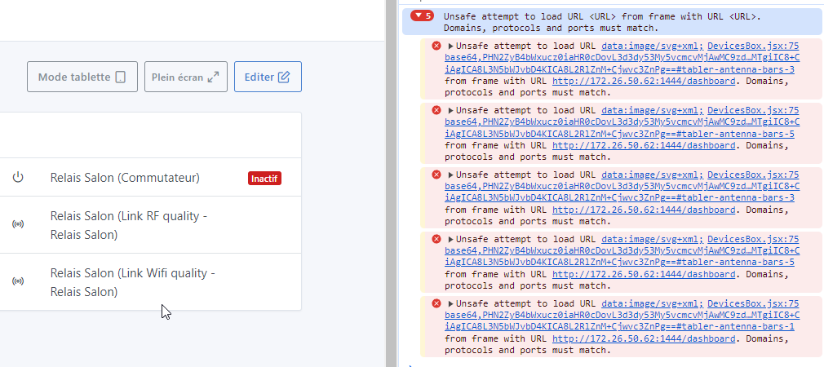Enter full screen with Plein écran
This screenshot has height=367, width=824.
(185, 77)
